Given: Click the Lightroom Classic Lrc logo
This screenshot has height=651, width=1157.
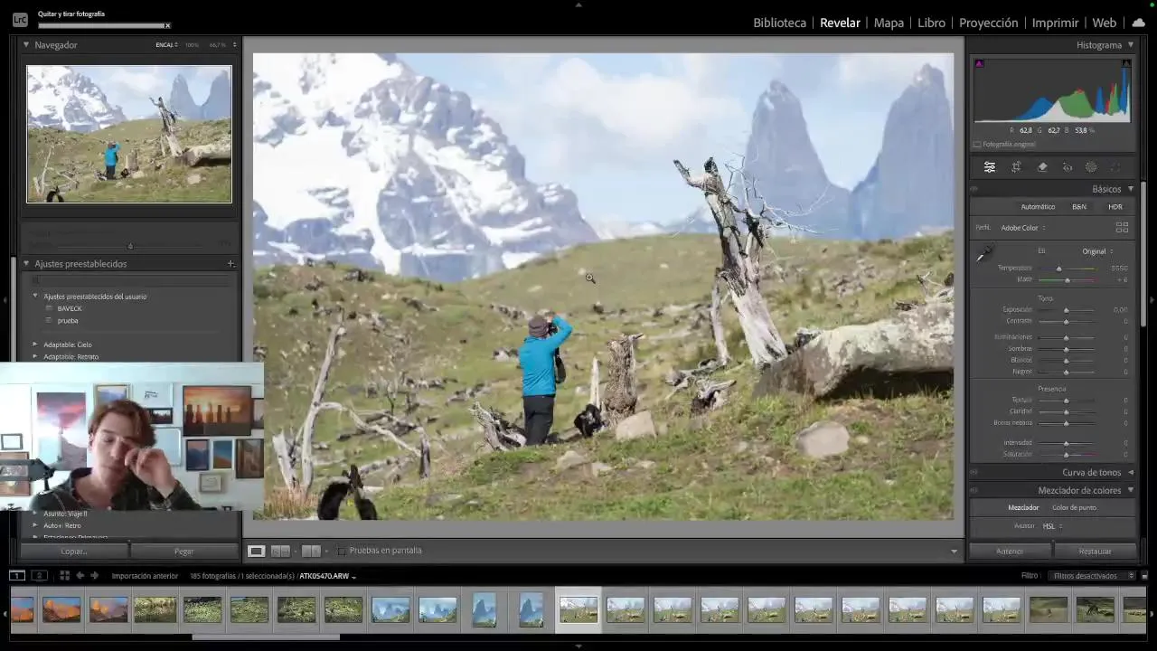Looking at the screenshot, I should 20,19.
